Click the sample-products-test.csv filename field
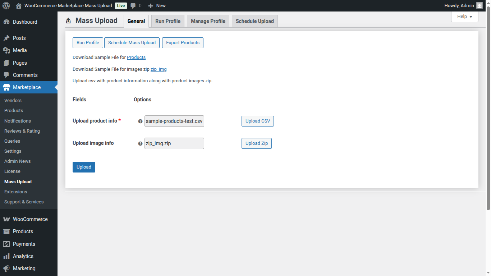This screenshot has height=276, width=491. pyautogui.click(x=174, y=121)
